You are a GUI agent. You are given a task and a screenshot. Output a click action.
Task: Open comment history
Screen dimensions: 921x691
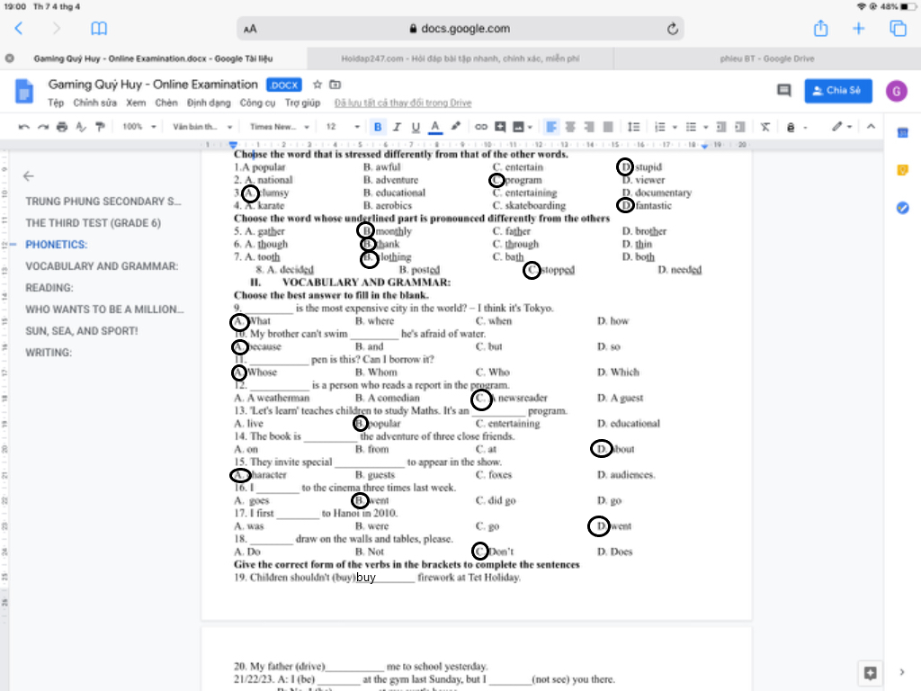783,91
